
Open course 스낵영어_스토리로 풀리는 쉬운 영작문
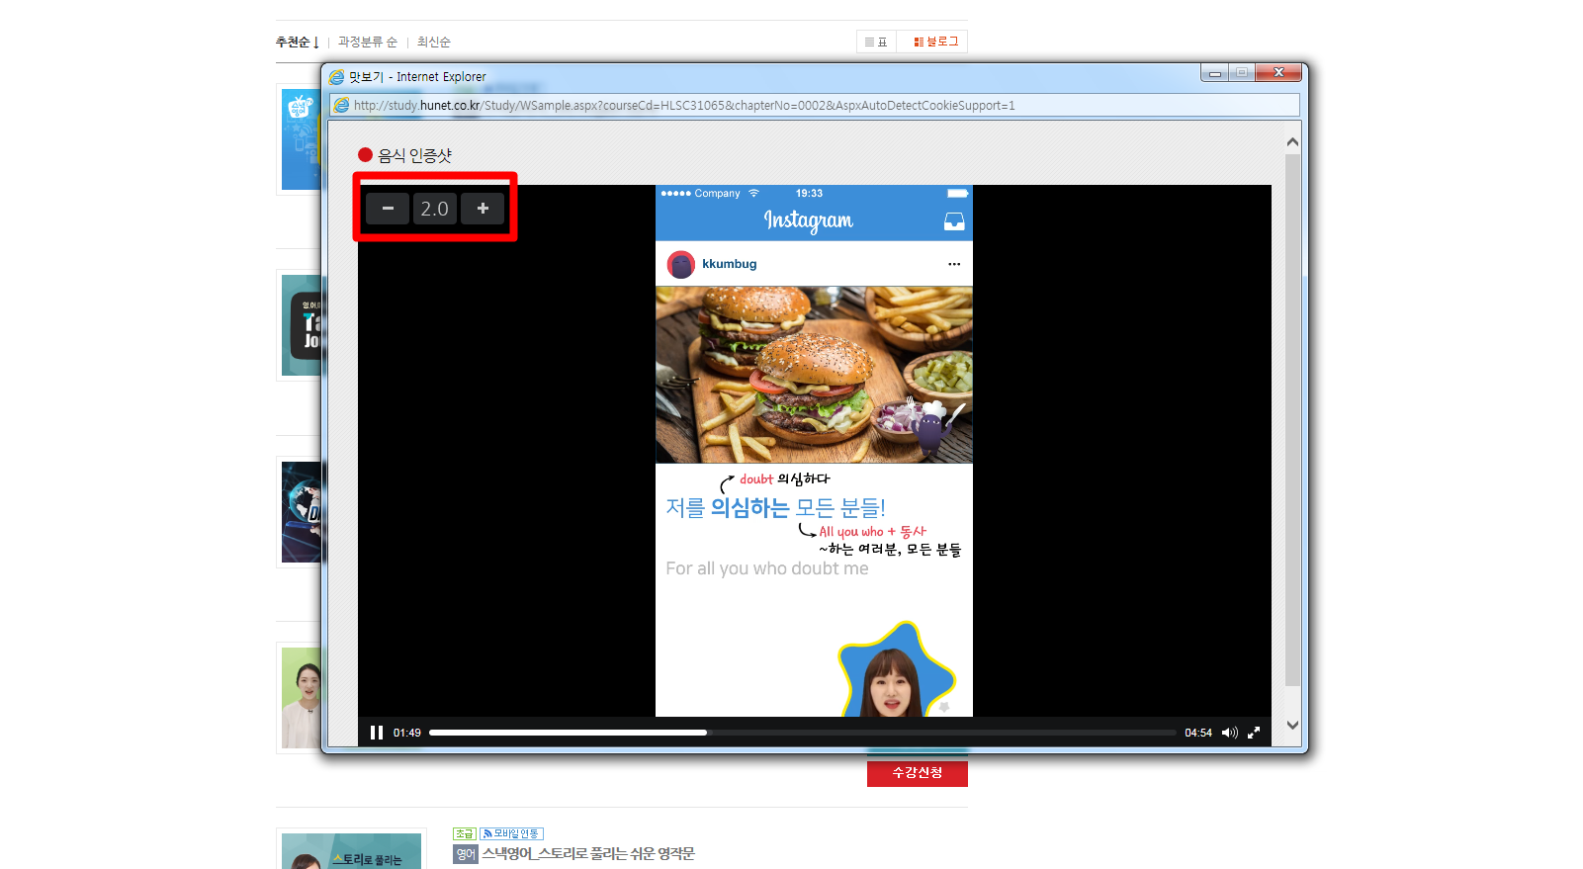[x=588, y=853]
